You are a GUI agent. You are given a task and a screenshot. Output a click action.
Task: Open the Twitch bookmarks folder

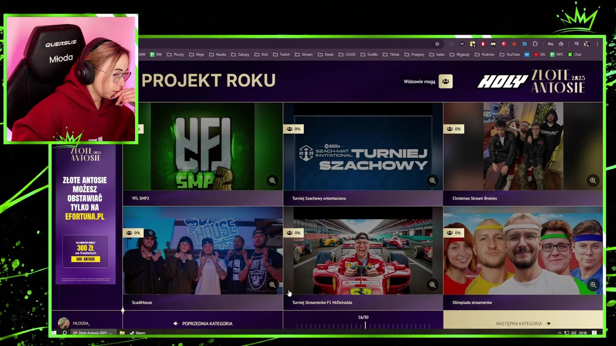click(282, 54)
